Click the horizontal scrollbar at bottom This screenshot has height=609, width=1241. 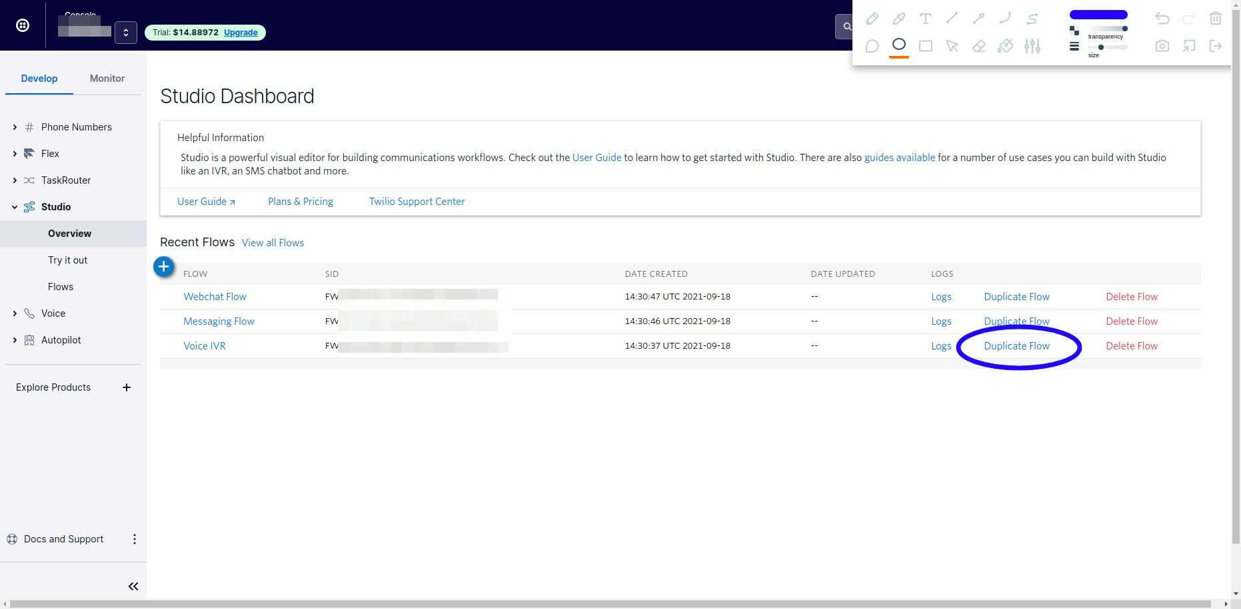coord(611,604)
